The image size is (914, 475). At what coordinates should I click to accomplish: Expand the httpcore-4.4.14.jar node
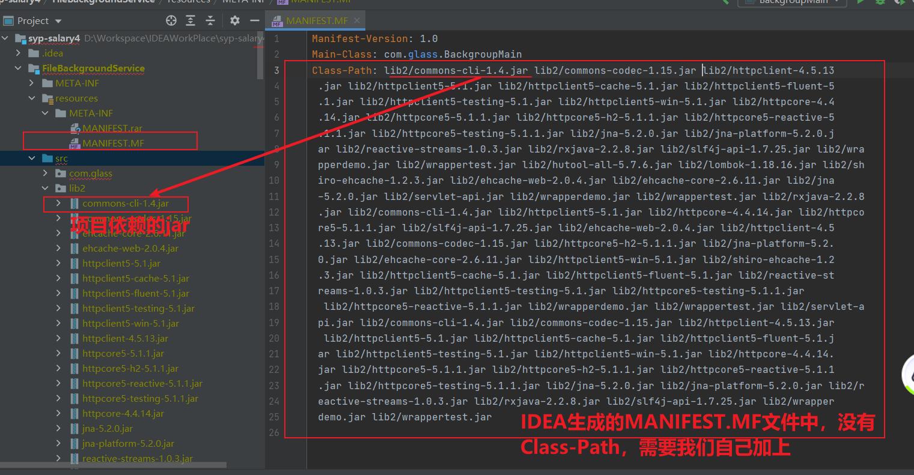[x=58, y=414]
